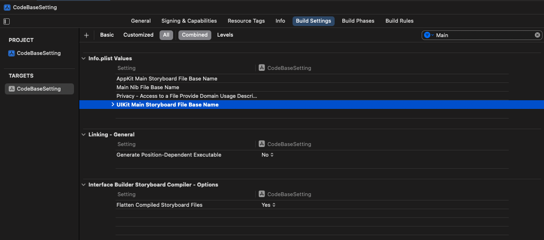The width and height of the screenshot is (544, 240).
Task: Open Flatten Compiled Storyboard Files Yes dropdown
Action: click(x=268, y=205)
